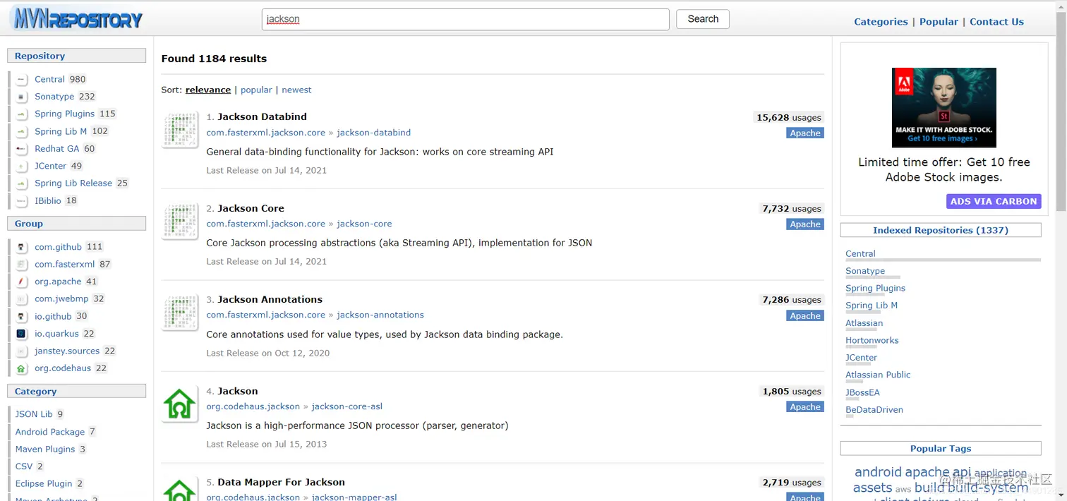Sort results by newest
Image resolution: width=1067 pixels, height=501 pixels.
[296, 90]
